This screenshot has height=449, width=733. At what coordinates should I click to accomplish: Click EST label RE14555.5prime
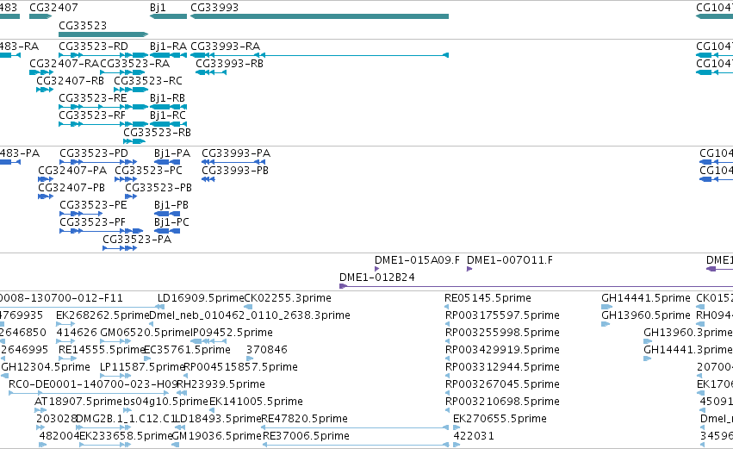point(102,350)
